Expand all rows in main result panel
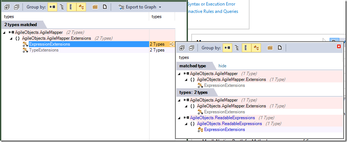 pos(7,7)
